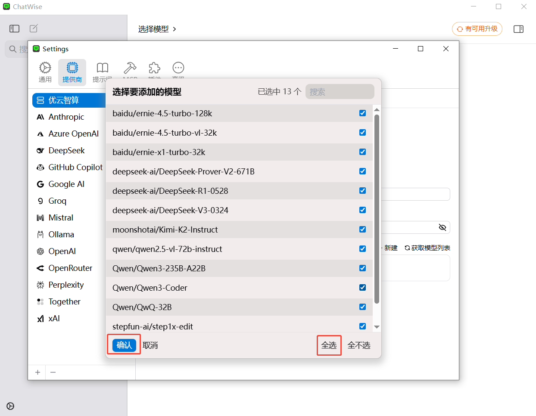The width and height of the screenshot is (536, 416).
Task: Click the model search field (搜索)
Action: [340, 92]
